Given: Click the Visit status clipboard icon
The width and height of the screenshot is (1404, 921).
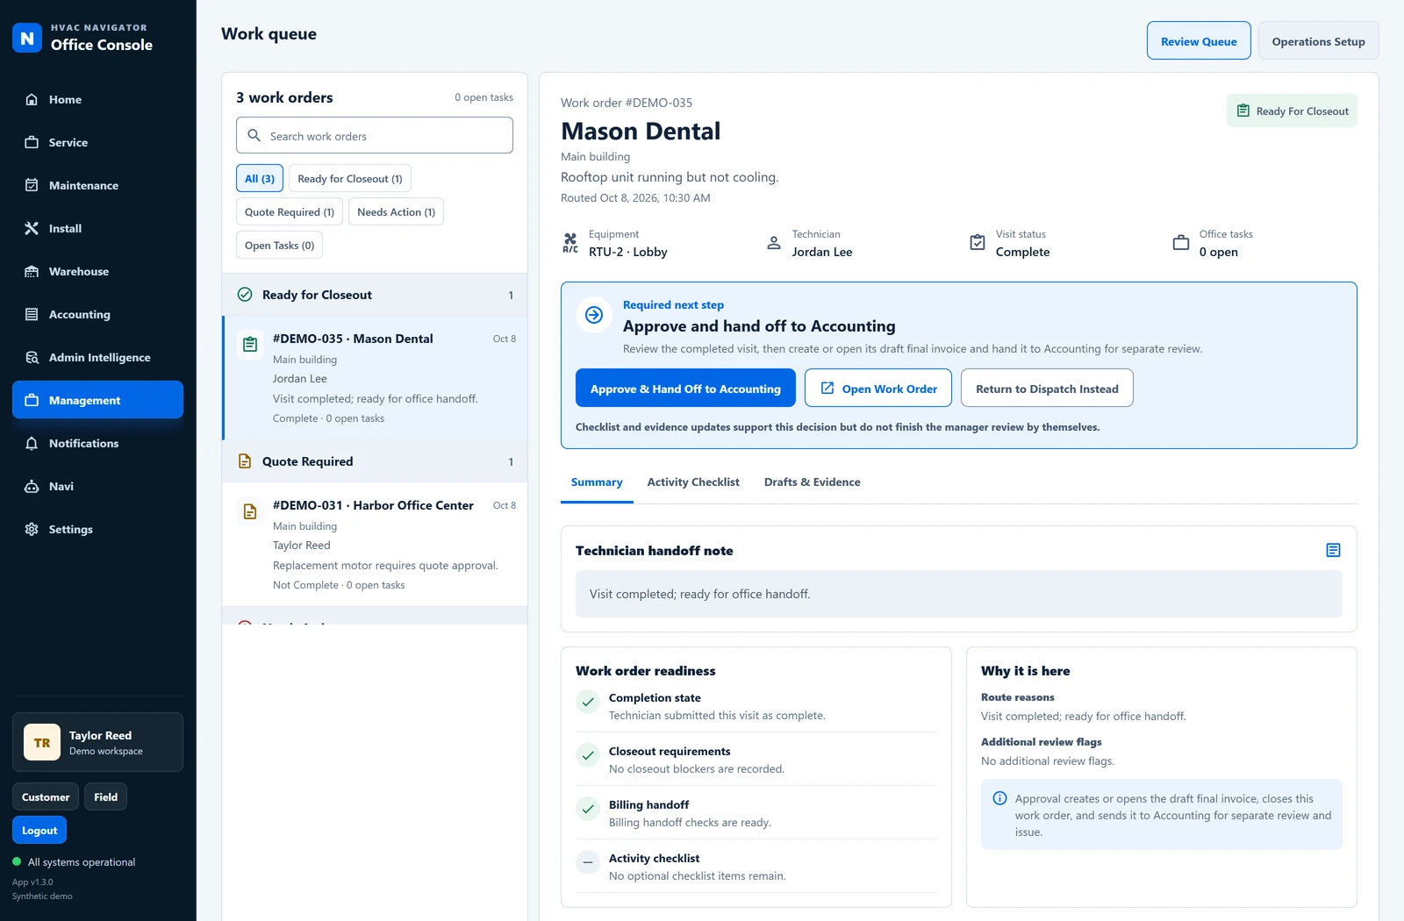Looking at the screenshot, I should (978, 243).
